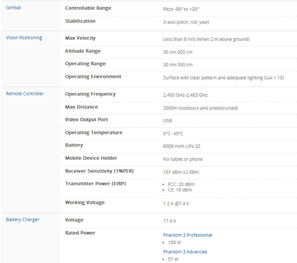This screenshot has width=297, height=263.
Task: Click the Transmitter Power (EIRP) label
Action: click(95, 184)
